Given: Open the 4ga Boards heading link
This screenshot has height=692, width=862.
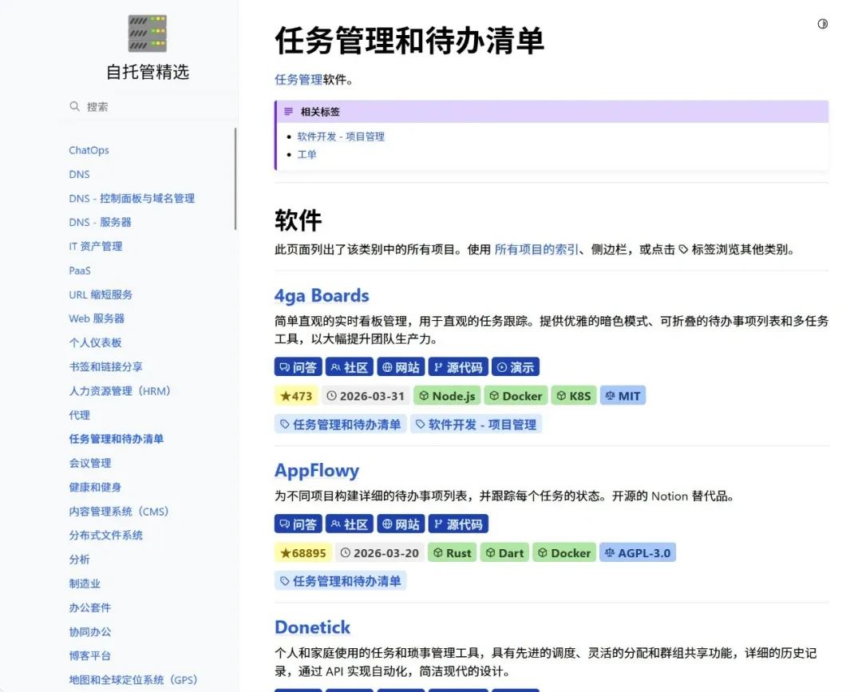Looking at the screenshot, I should click(x=322, y=295).
